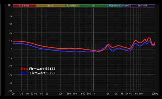
Task: Click the 1k frequency axis label
Action: [94, 94]
